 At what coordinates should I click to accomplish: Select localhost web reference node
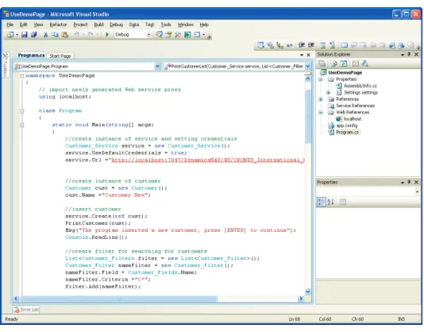[x=353, y=119]
